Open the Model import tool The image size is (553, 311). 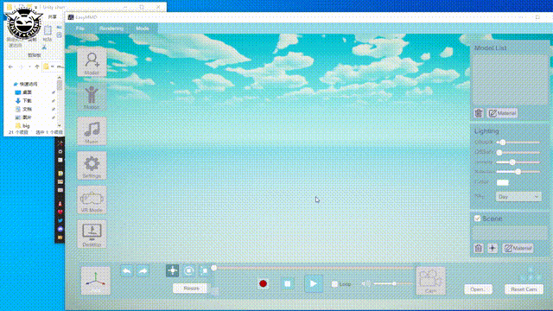coord(92,62)
